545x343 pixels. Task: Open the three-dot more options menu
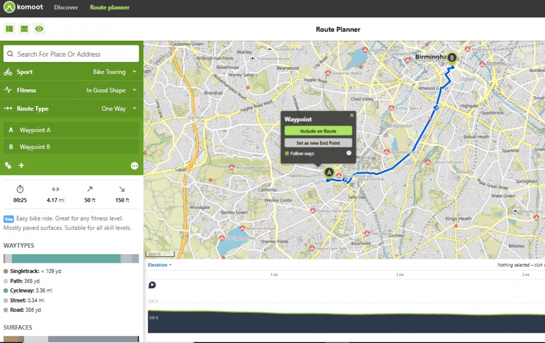[x=134, y=166]
